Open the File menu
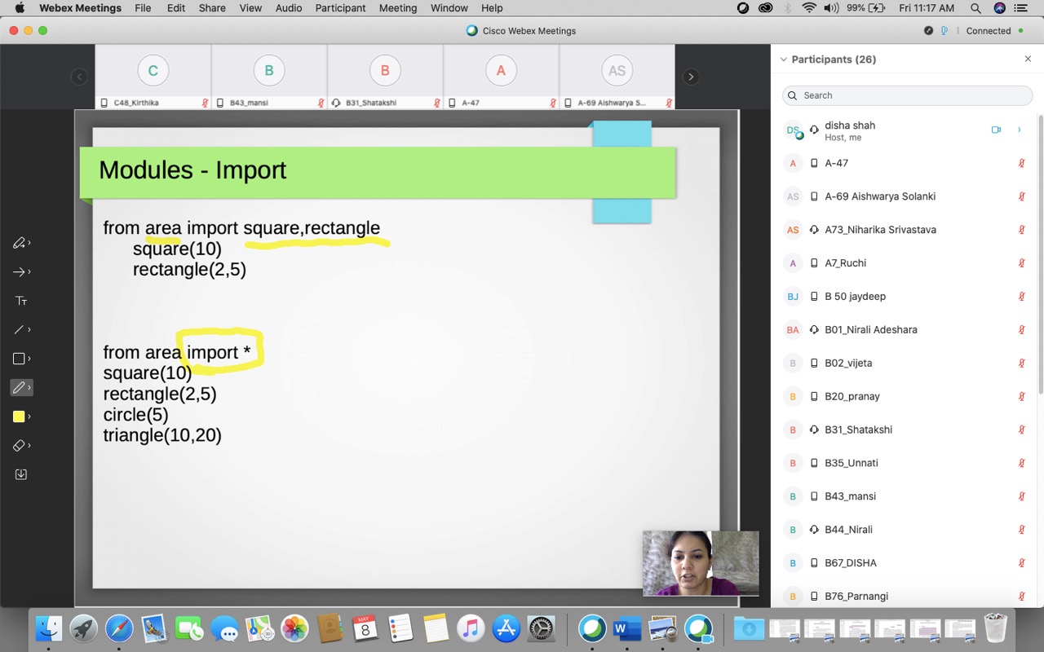1044x652 pixels. tap(143, 8)
